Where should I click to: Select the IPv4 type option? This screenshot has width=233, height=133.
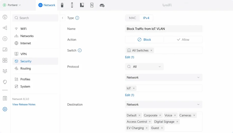[146, 18]
